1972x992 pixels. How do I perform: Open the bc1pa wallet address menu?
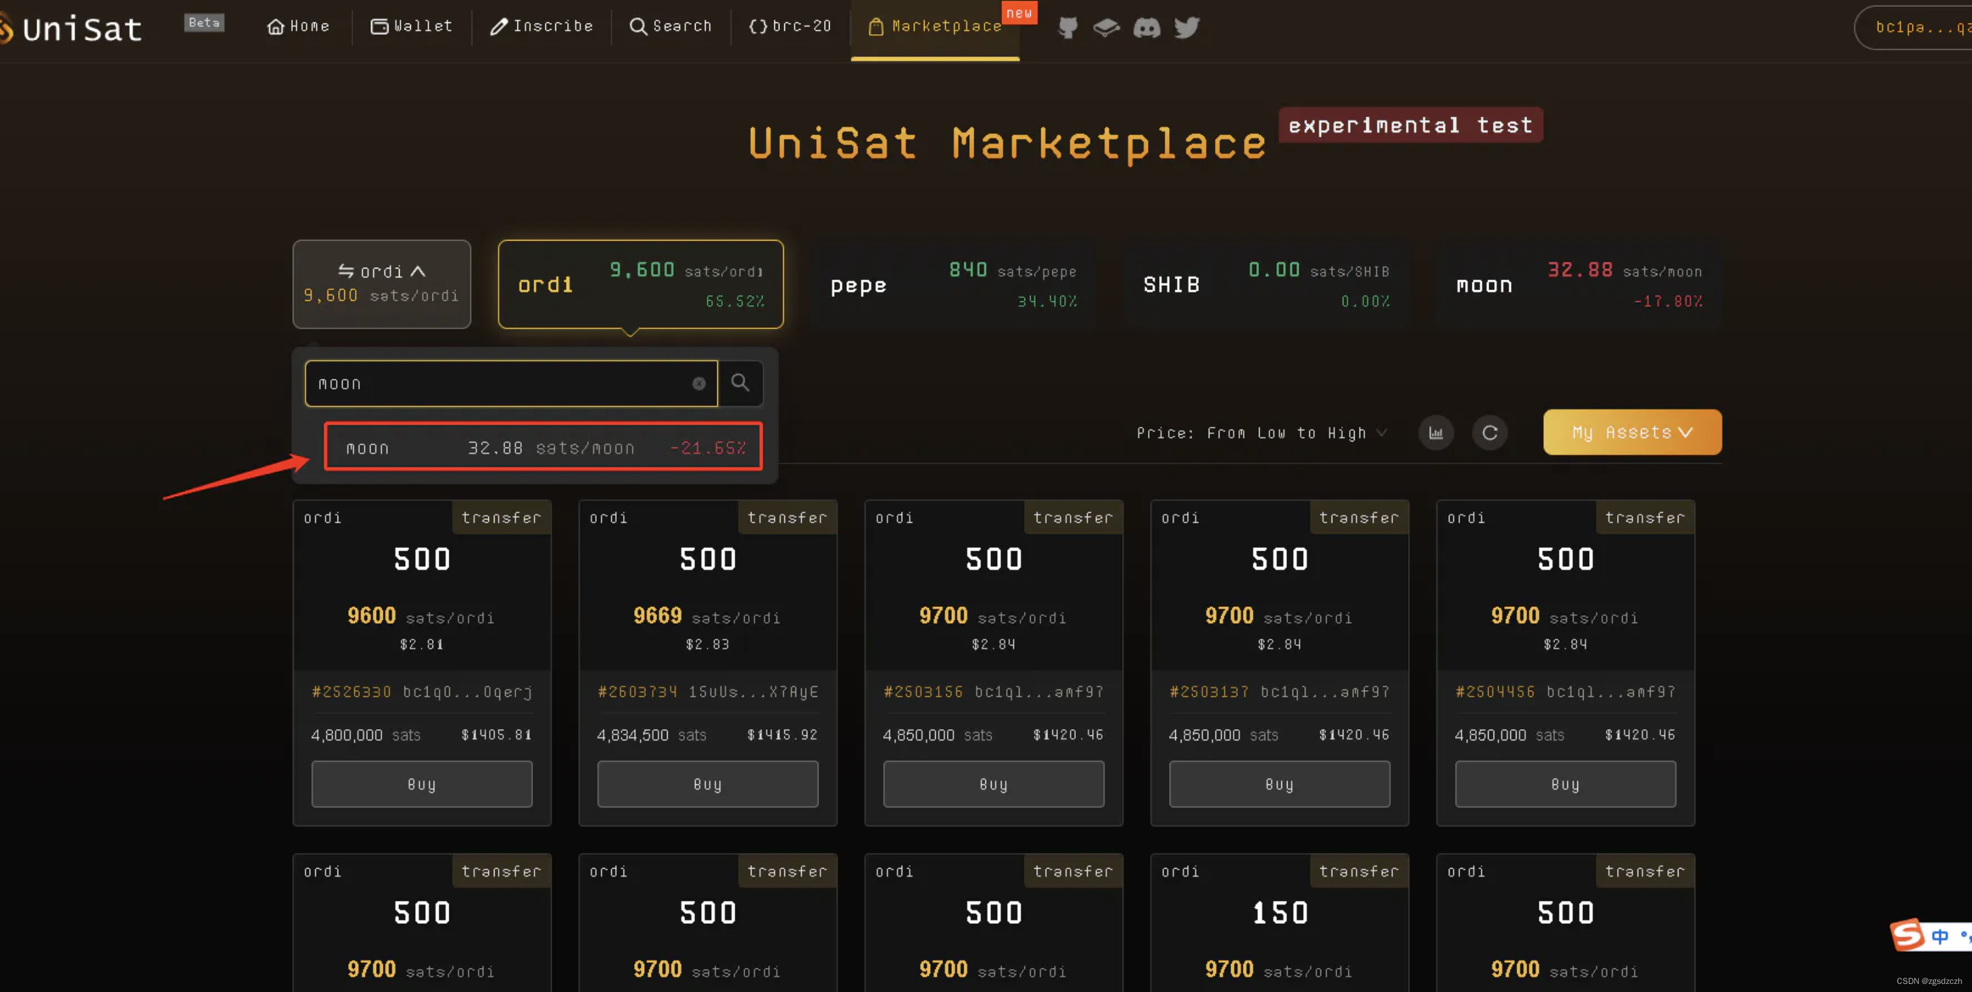coord(1914,27)
